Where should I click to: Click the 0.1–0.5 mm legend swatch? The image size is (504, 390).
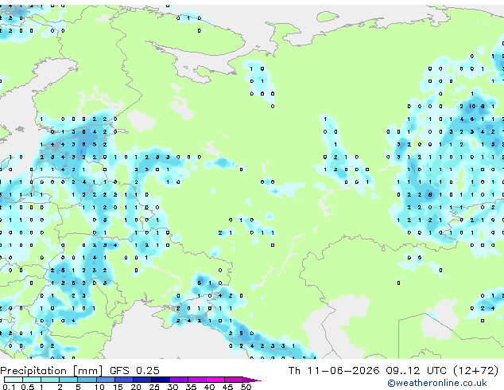(14, 380)
